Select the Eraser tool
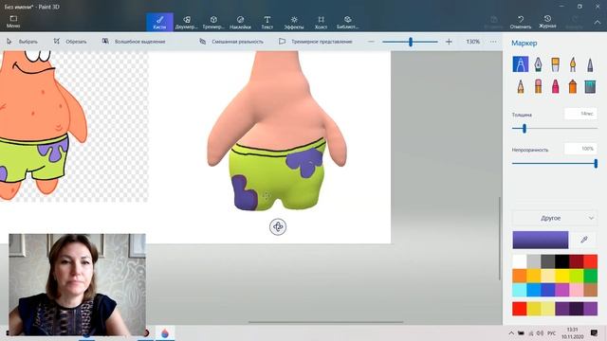 click(x=538, y=86)
